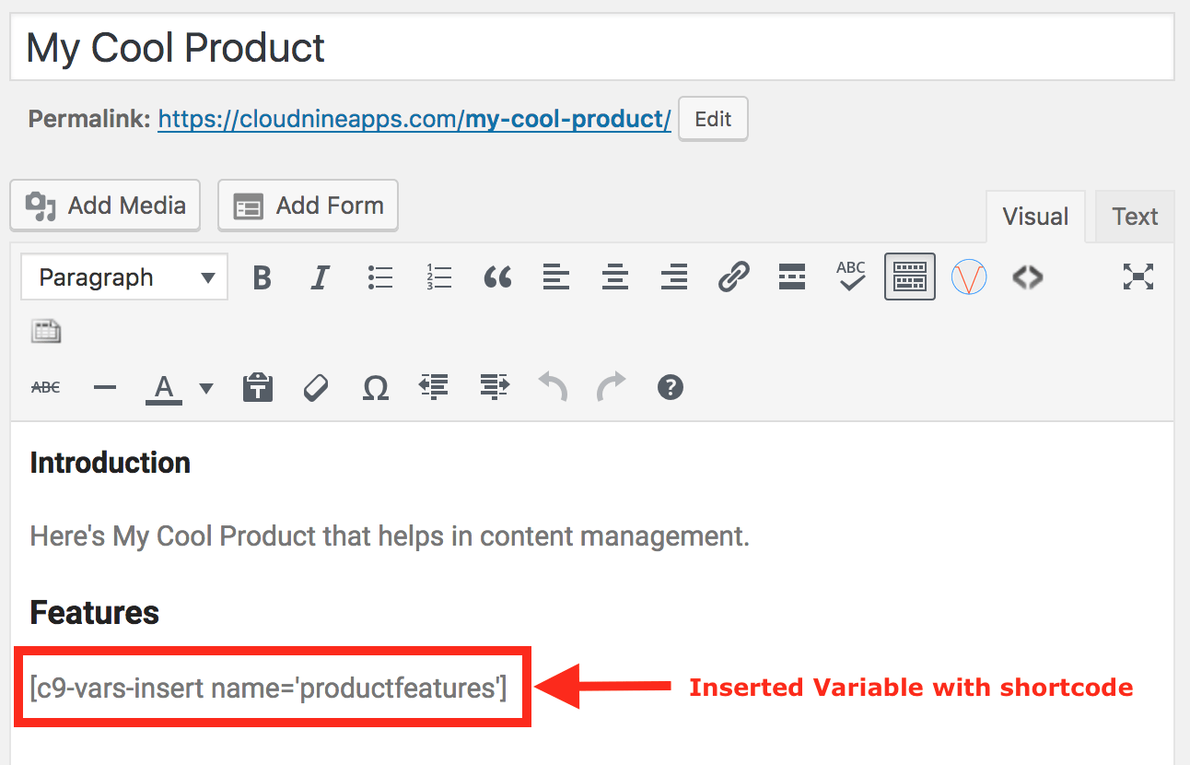The height and width of the screenshot is (765, 1190).
Task: Toggle bold formatting
Action: [262, 277]
